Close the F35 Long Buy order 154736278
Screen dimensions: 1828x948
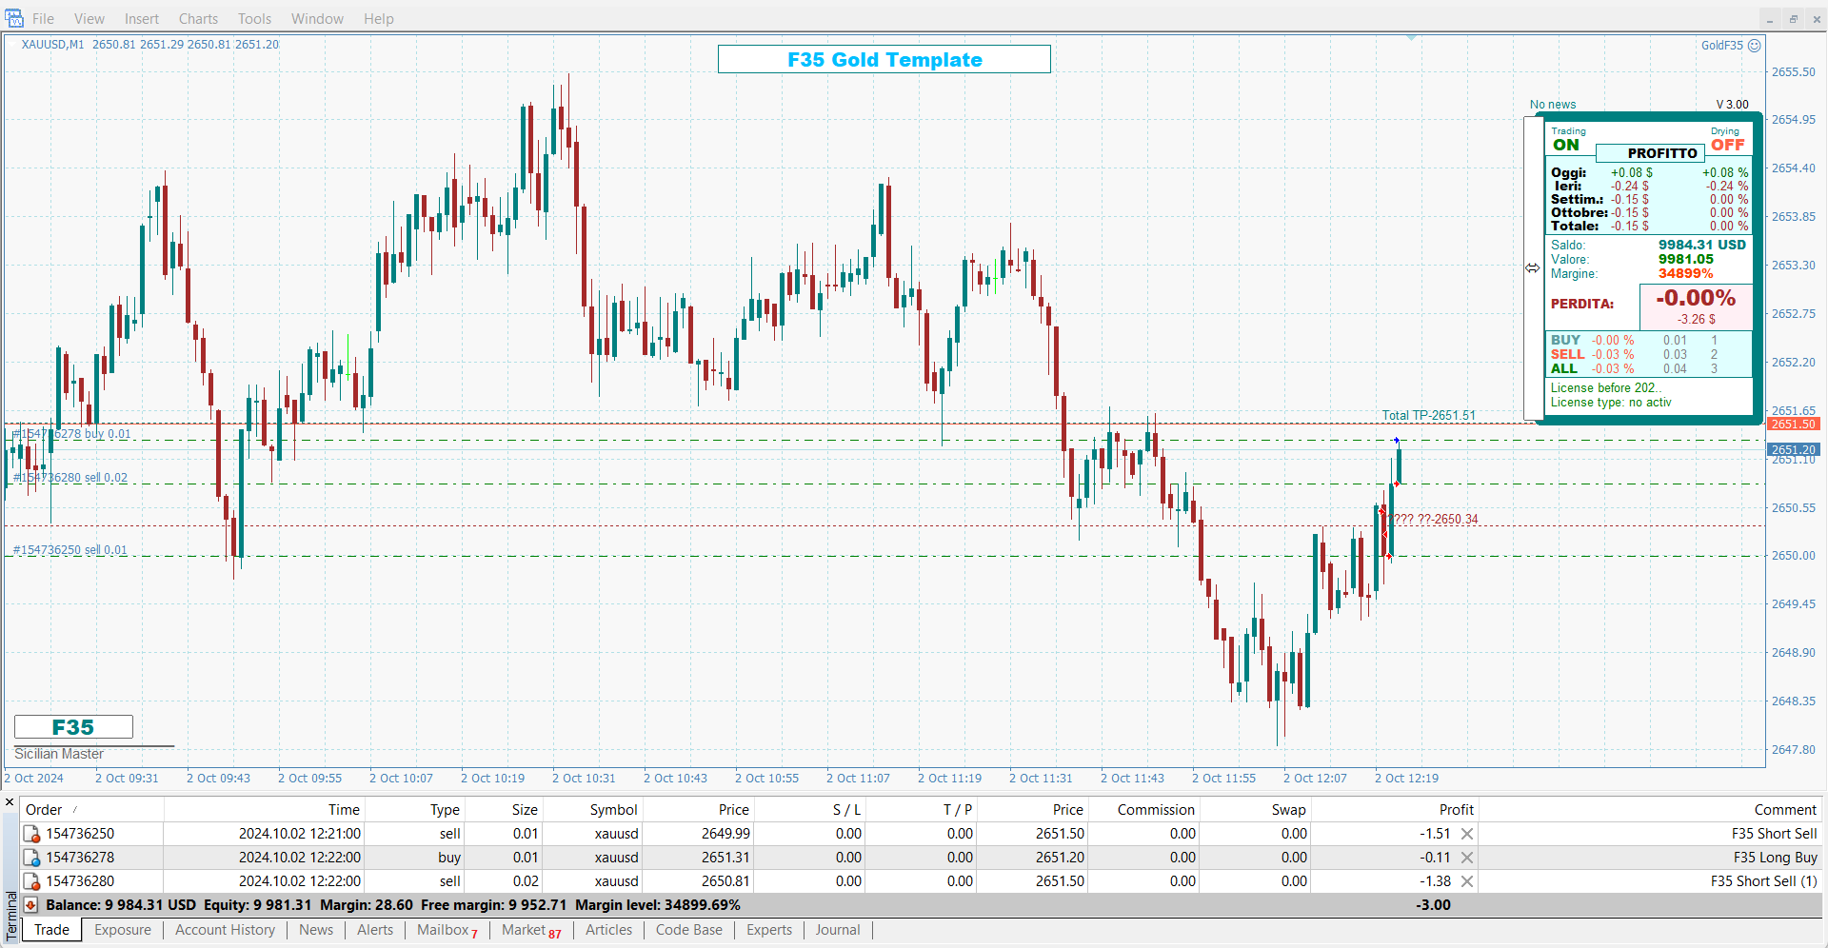[1467, 858]
